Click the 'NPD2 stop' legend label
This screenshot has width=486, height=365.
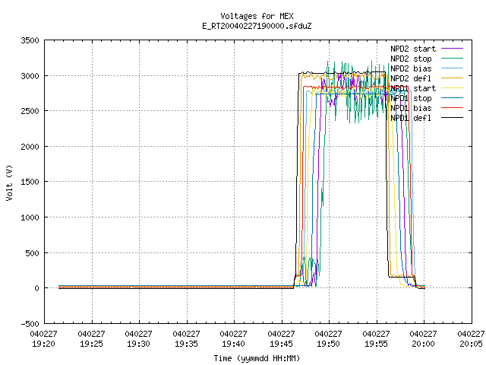tap(411, 59)
